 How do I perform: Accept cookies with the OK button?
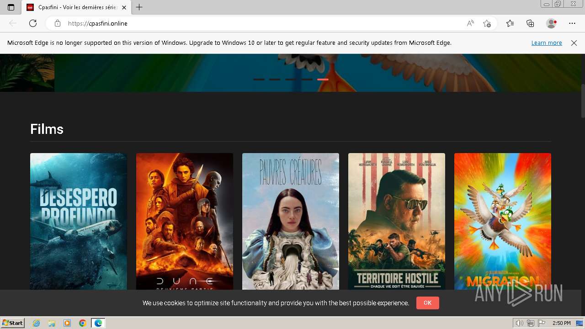[428, 303]
